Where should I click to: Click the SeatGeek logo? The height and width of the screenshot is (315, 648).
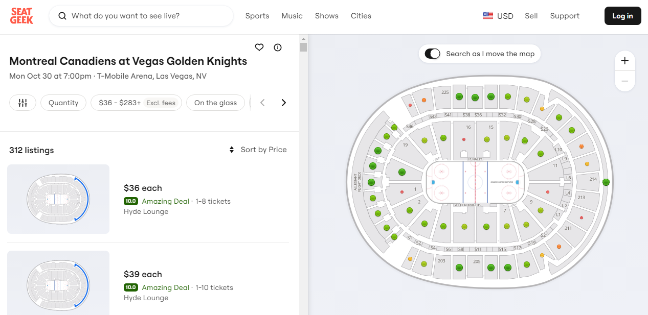click(x=21, y=16)
